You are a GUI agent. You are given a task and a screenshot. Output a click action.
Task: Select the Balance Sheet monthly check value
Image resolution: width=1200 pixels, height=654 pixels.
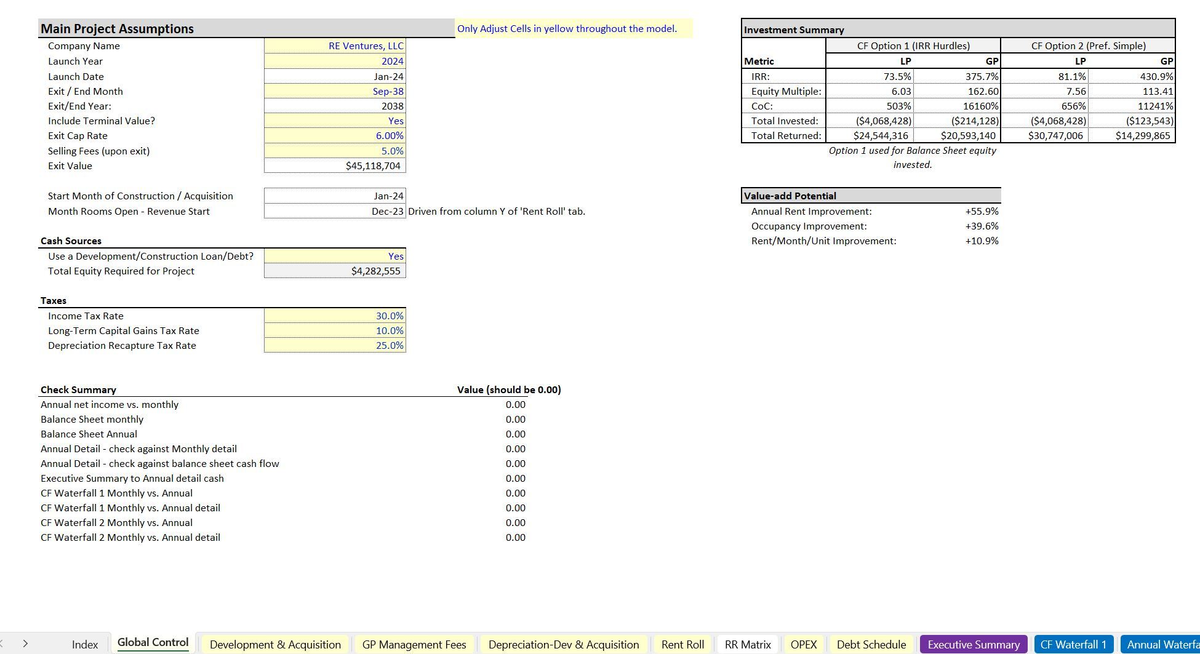[x=516, y=419]
